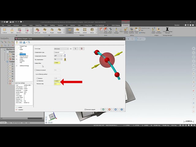Screen dimensions: 196x147
Task: Switch to the Surfaces ribbon tab
Action: click(24, 25)
